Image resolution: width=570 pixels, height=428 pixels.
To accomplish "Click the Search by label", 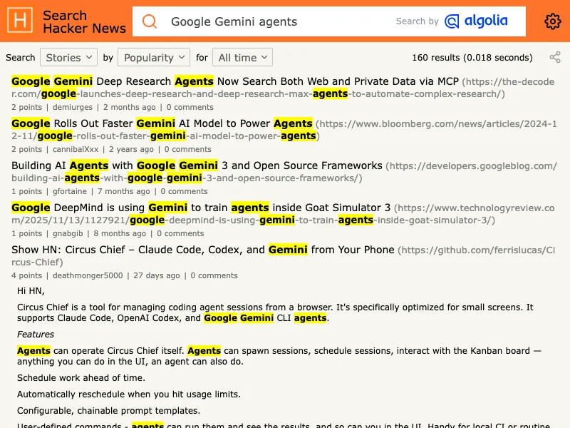I will pyautogui.click(x=418, y=21).
